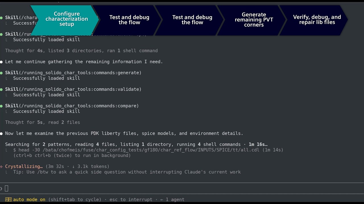The width and height of the screenshot is (364, 204).
Task: Click the Skill commands:generate line
Action: (73, 73)
